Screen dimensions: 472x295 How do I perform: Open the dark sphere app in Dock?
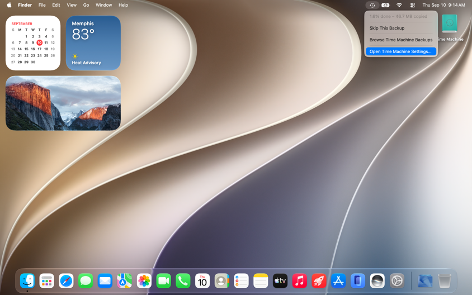[x=377, y=281]
